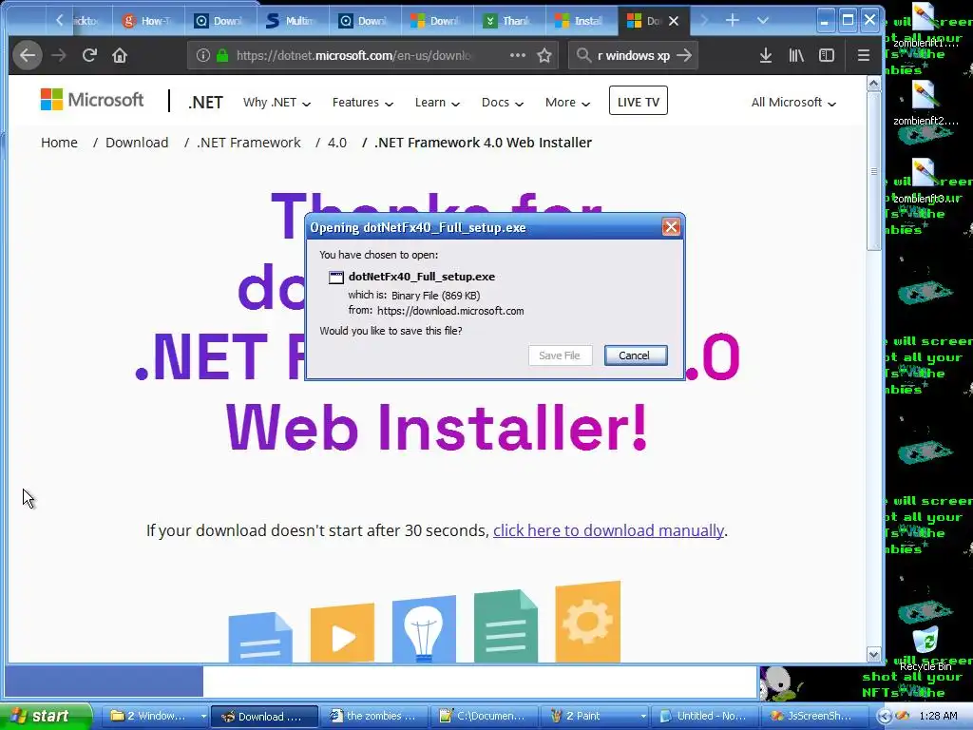Click the LIVE TV button
The height and width of the screenshot is (730, 973).
coord(639,101)
